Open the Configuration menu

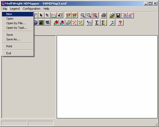tap(32, 9)
